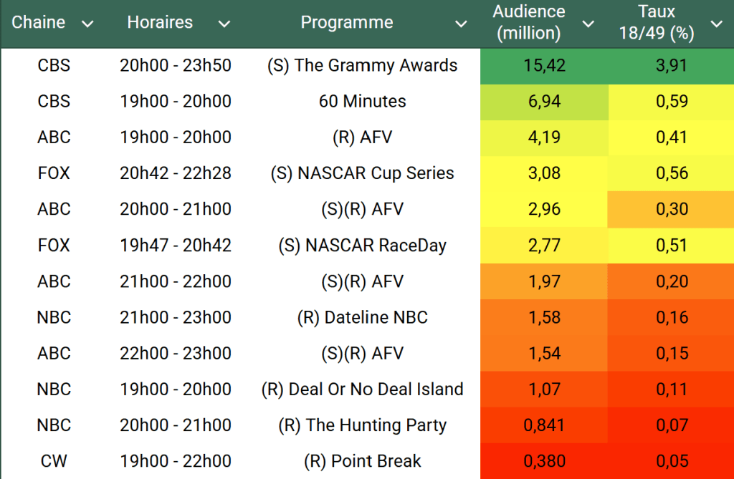Click the Deal Or No Deal Island cell
The image size is (734, 479).
coord(362,390)
